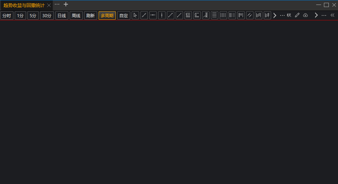Select the horizontal line drawing tool
This screenshot has width=338, height=184.
[x=153, y=15]
